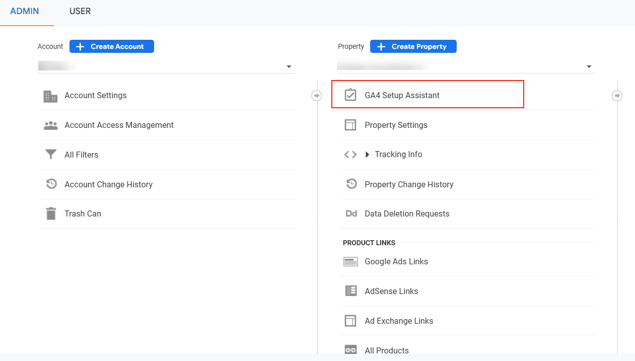Expand the Tracking Info section arrow

[367, 155]
